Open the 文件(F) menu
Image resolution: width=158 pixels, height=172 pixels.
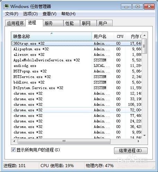coord(11,14)
